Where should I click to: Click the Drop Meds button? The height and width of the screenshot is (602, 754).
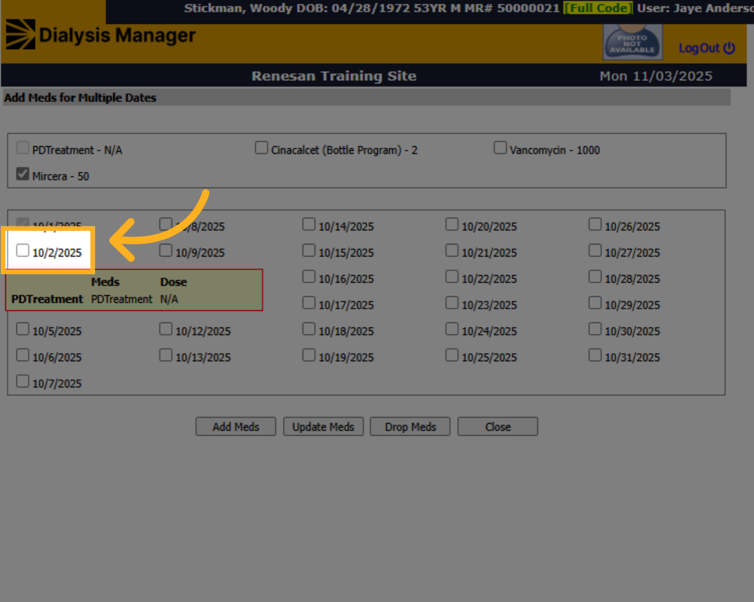[410, 427]
